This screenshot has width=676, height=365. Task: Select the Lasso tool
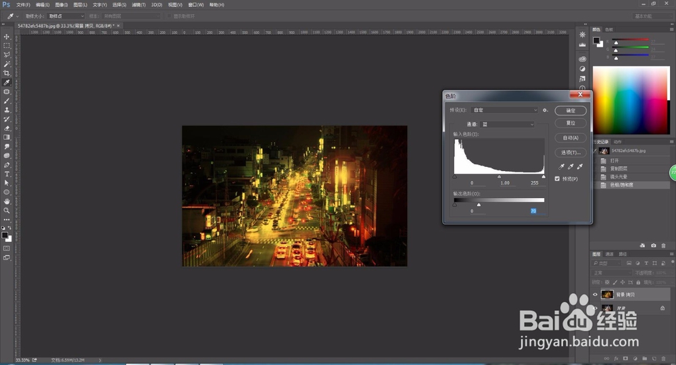coord(7,55)
